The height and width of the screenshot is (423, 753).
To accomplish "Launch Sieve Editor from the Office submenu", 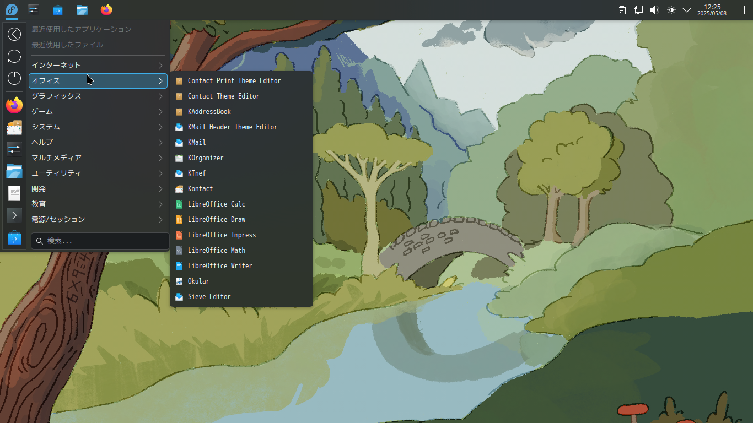I will [241, 297].
